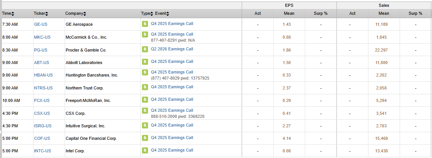Viewport: 432px width, 158px height.
Task: Sort by Event using its sort arrows
Action: (x=168, y=14)
